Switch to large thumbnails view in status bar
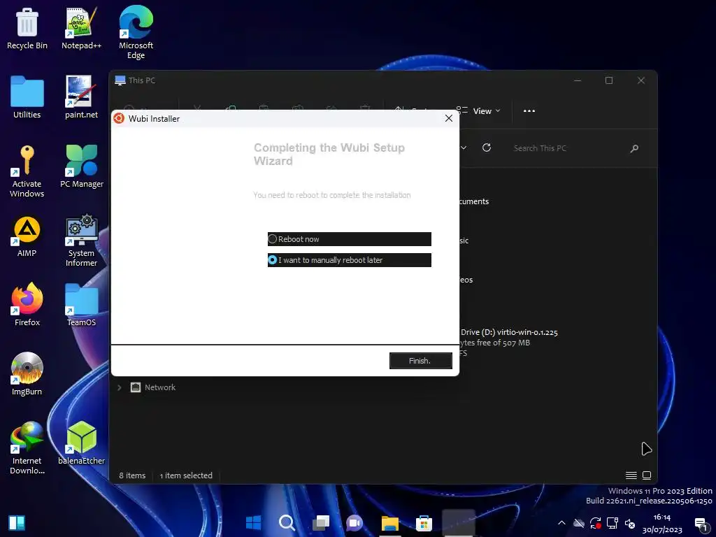The height and width of the screenshot is (537, 716). pyautogui.click(x=647, y=475)
